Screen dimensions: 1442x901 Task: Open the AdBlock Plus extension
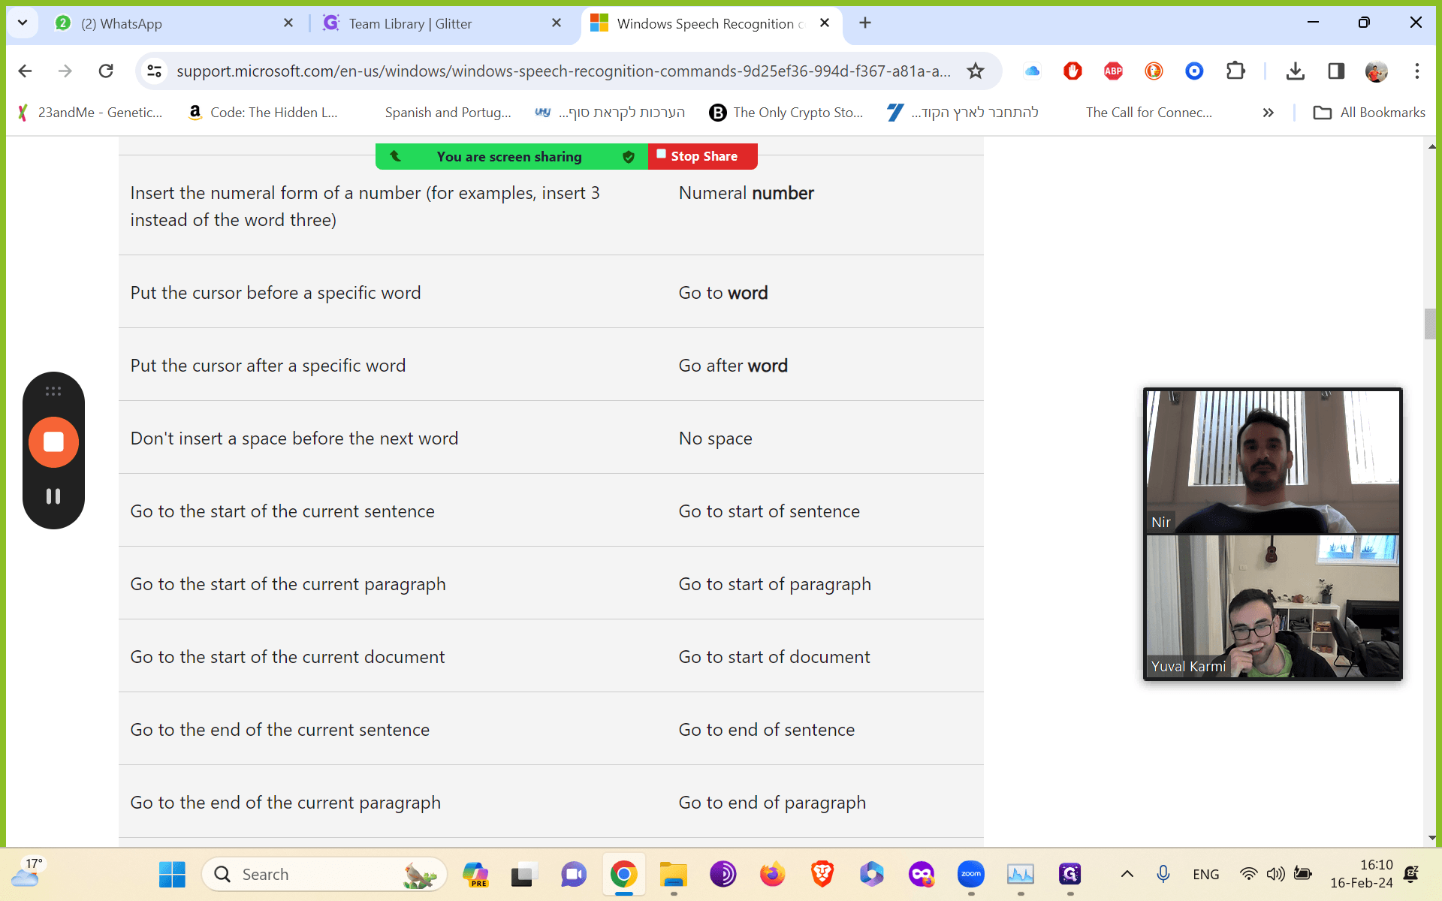coord(1113,71)
